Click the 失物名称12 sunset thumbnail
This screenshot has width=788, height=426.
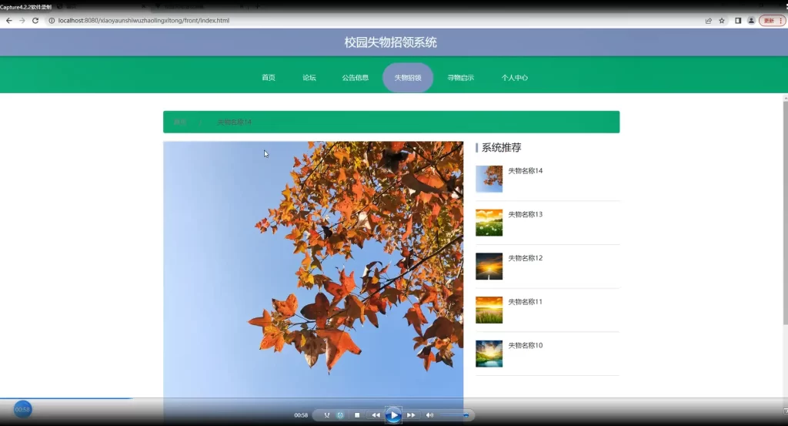(489, 267)
